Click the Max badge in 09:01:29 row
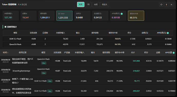Viewport: 177px width, 97px height. [x=44, y=63]
